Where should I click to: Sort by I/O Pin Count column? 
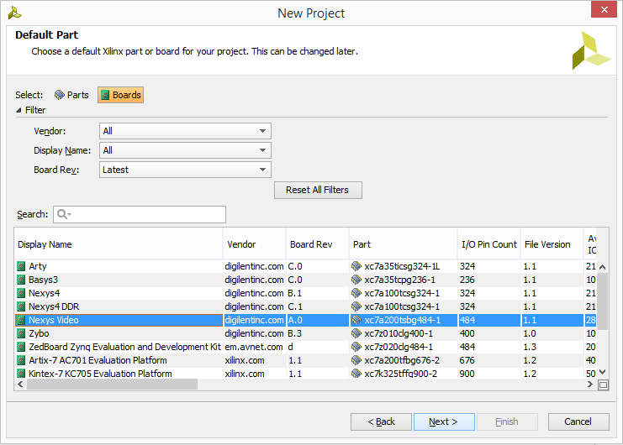489,244
